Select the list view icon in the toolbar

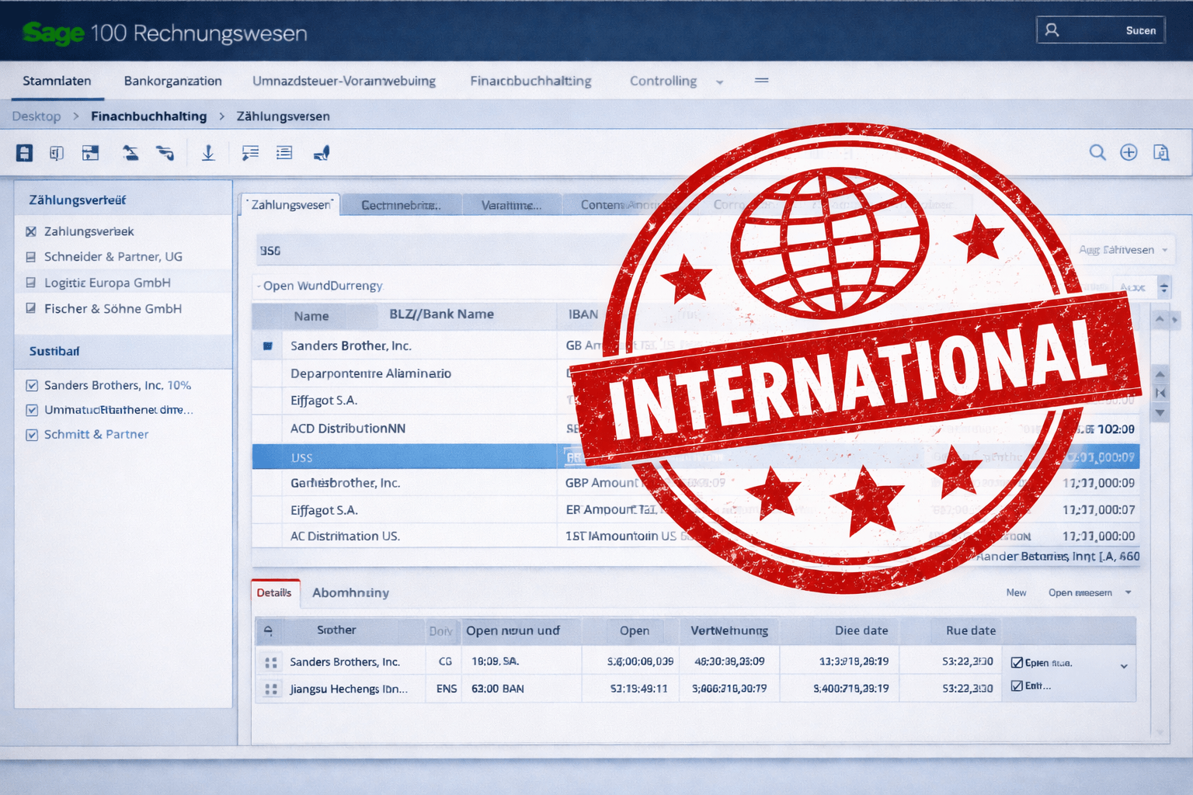coord(284,153)
